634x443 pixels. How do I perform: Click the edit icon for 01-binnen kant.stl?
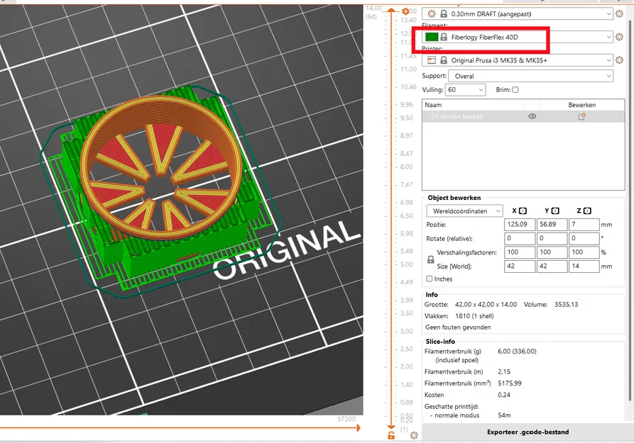(581, 117)
